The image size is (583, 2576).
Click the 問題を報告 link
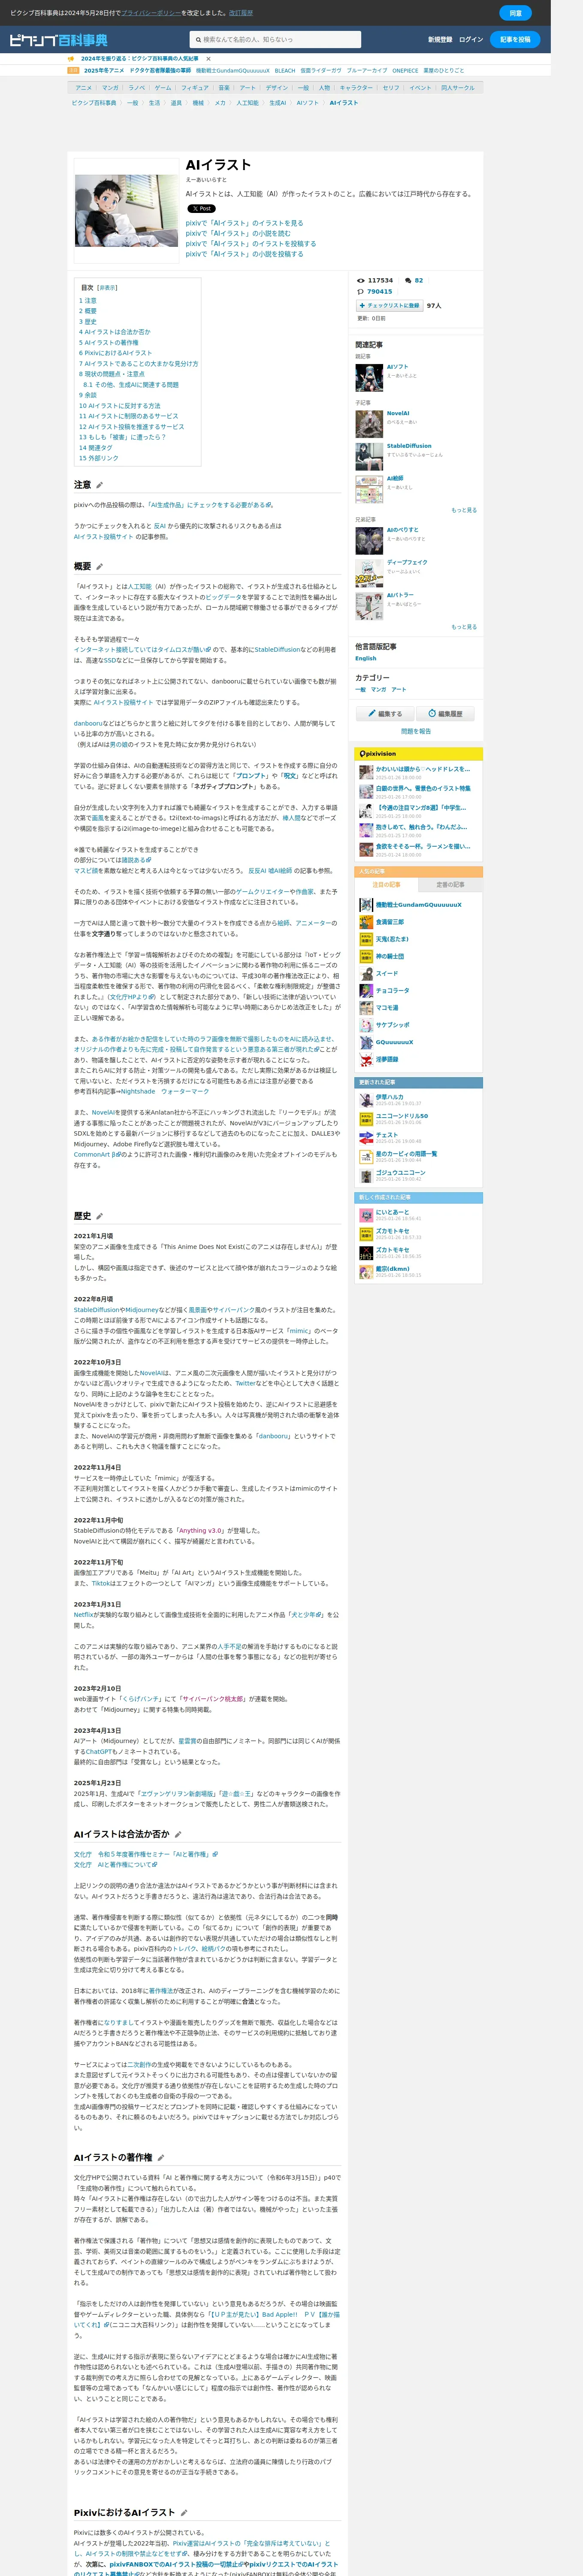click(x=416, y=731)
